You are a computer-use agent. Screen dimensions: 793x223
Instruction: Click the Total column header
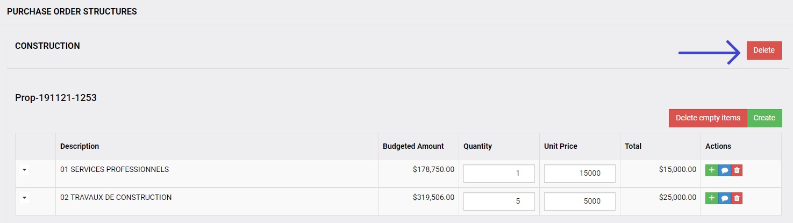[x=633, y=146]
